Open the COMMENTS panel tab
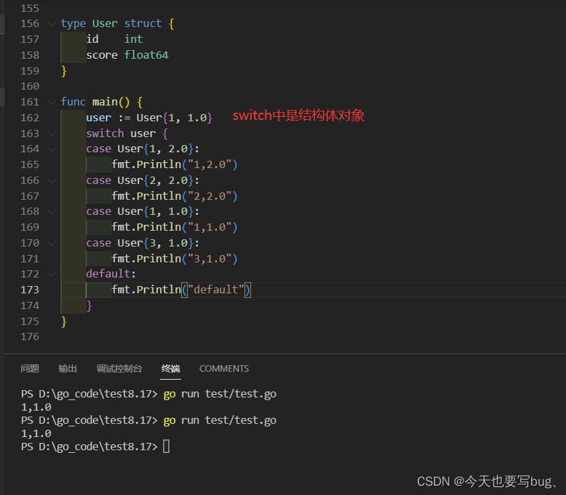The width and height of the screenshot is (566, 495). pos(224,368)
